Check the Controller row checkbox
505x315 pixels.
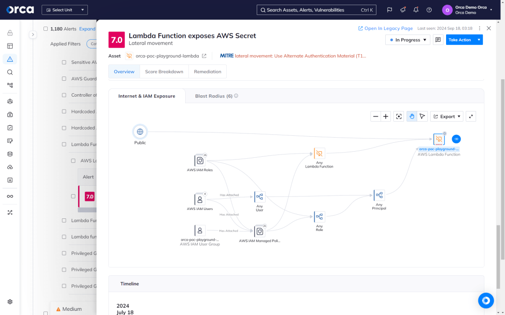[x=64, y=95]
